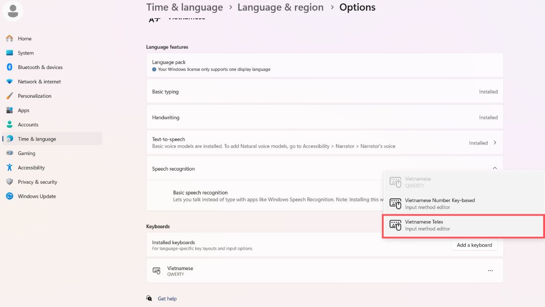
Task: Click the user account avatar icon
Action: (13, 11)
